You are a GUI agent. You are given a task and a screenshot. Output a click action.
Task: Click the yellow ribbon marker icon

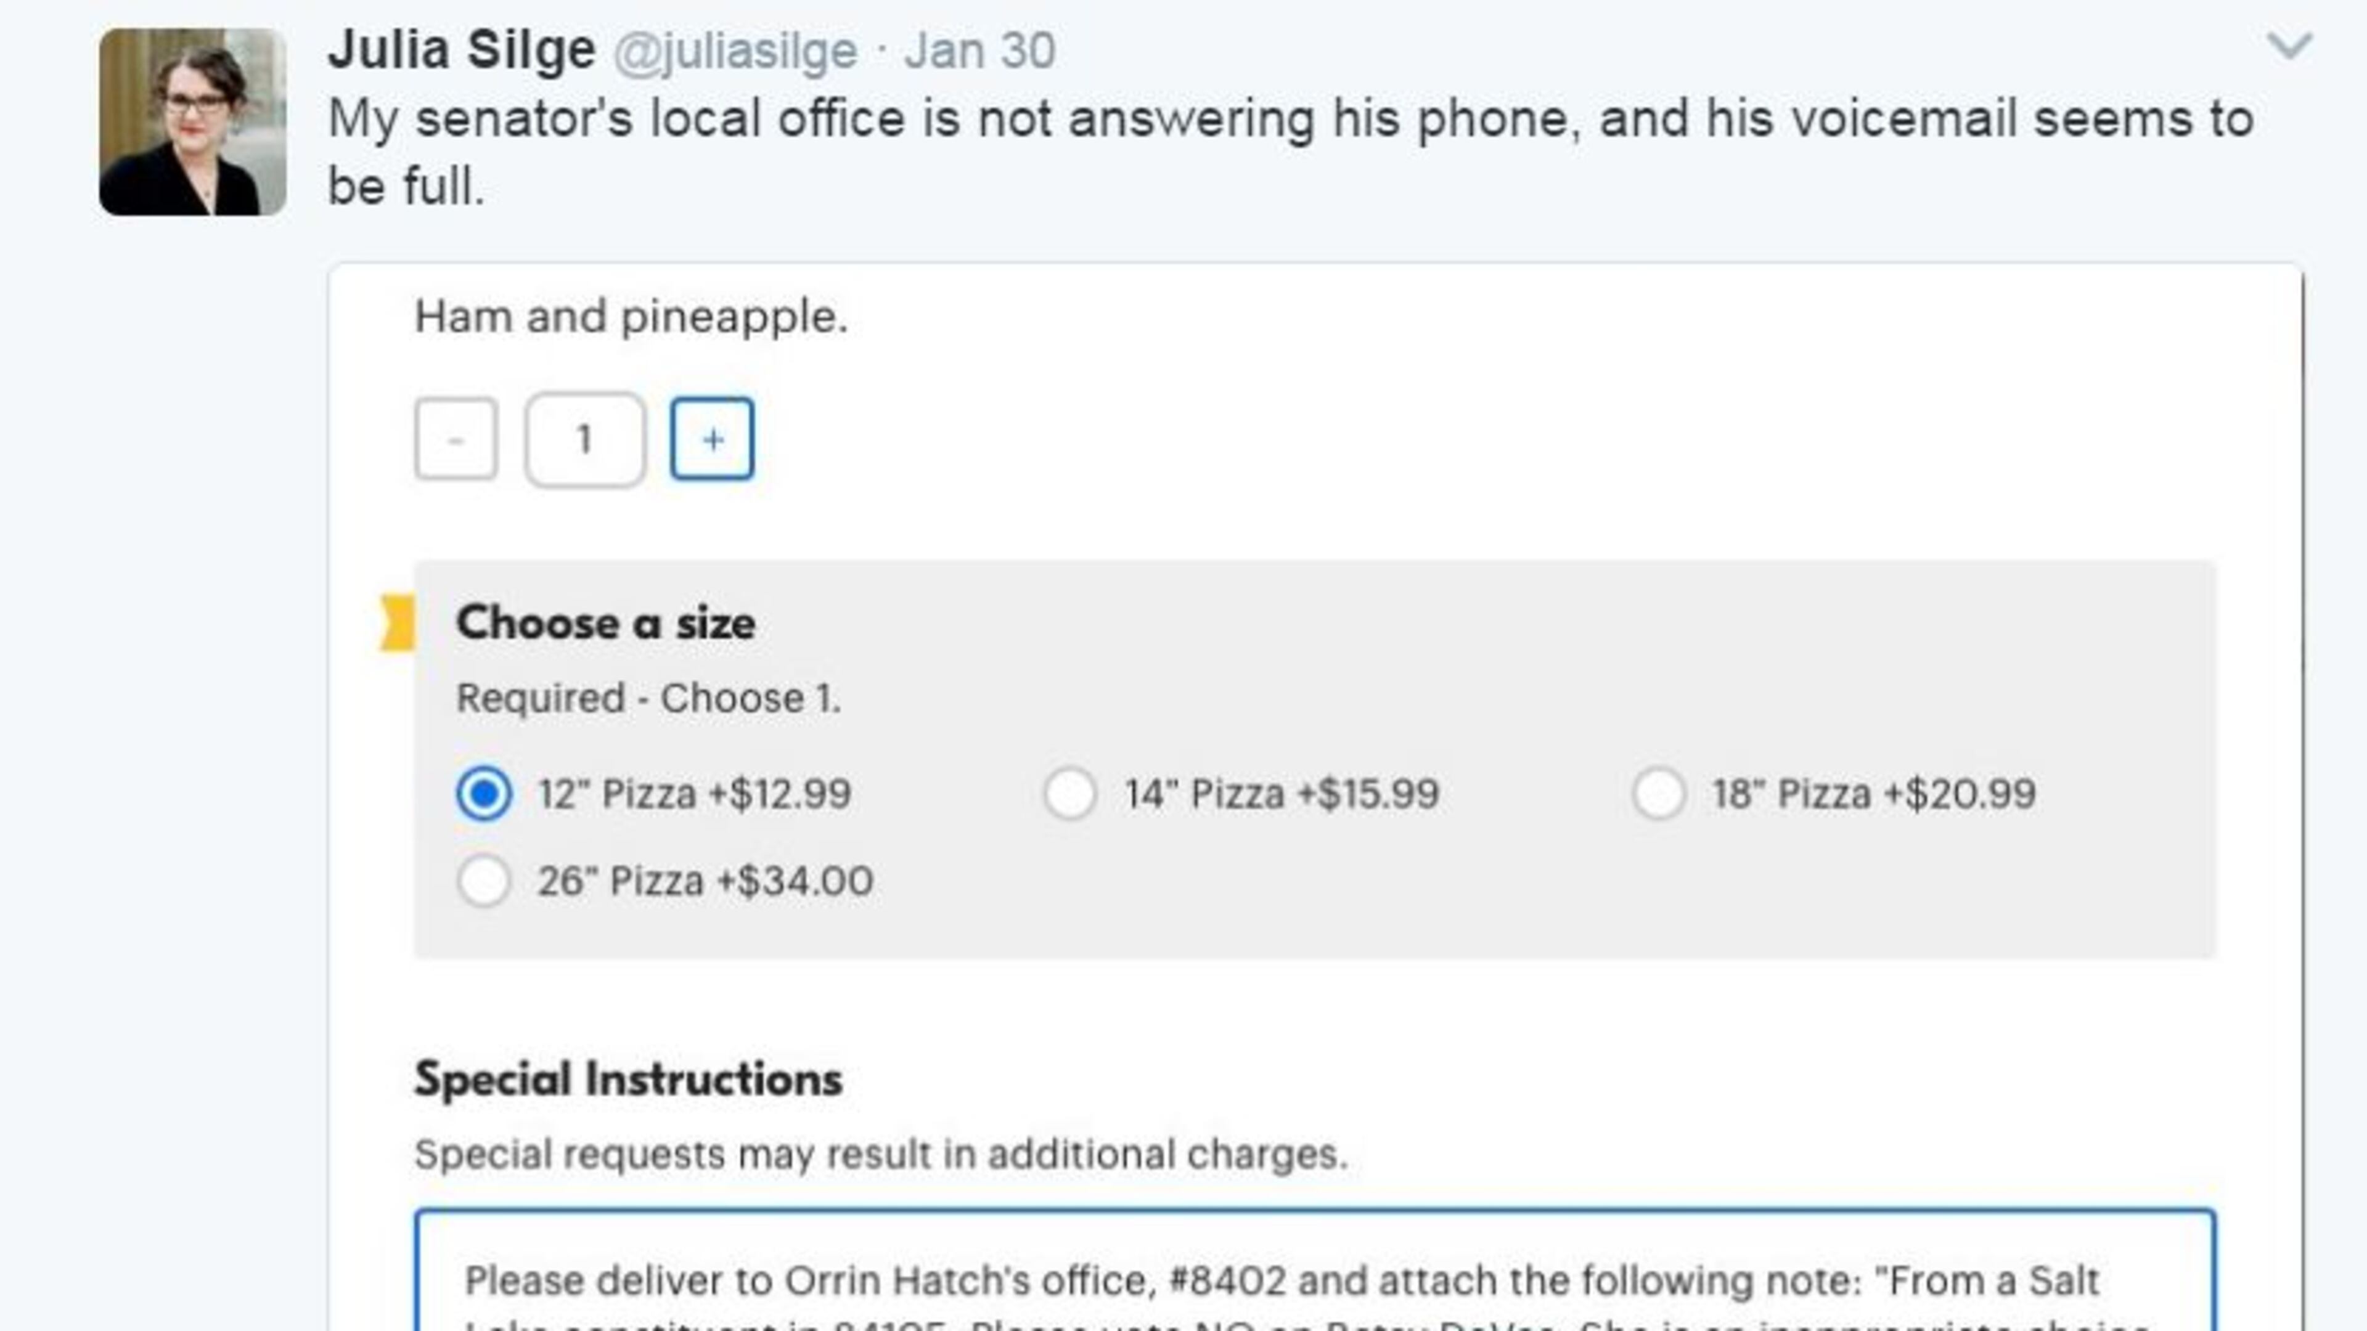(x=398, y=623)
